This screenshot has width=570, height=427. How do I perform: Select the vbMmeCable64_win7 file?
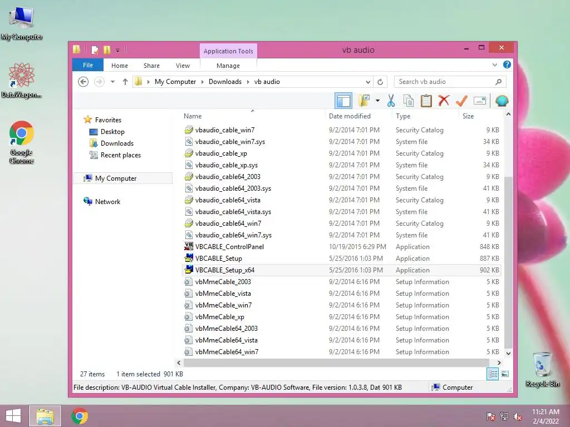click(341, 351)
